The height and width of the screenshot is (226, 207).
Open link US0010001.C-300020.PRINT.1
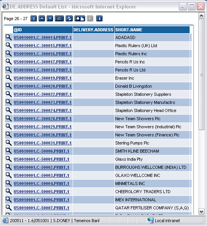(42, 86)
